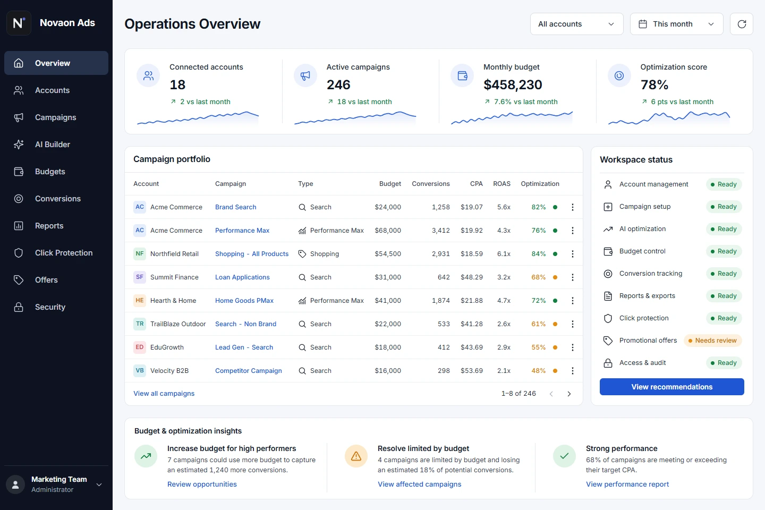Click the Active campaigns megaphone icon
765x510 pixels.
[305, 75]
